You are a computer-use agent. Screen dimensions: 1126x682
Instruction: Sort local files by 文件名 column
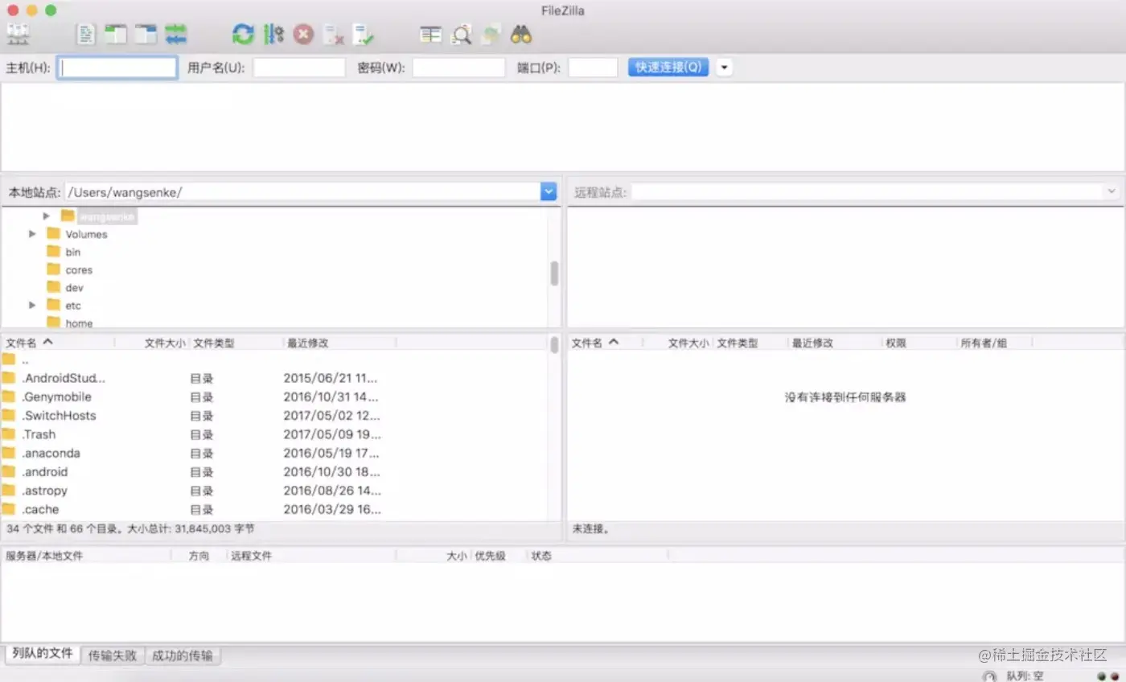(x=58, y=343)
